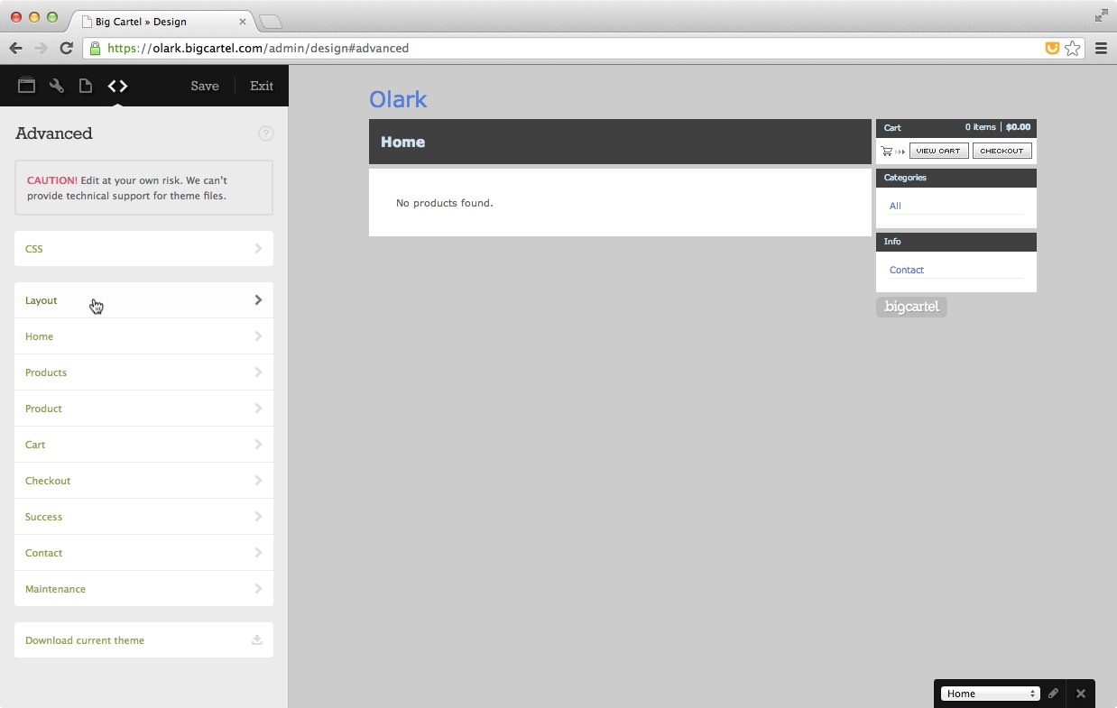
Task: Close the bottom page selector bar
Action: click(1080, 694)
